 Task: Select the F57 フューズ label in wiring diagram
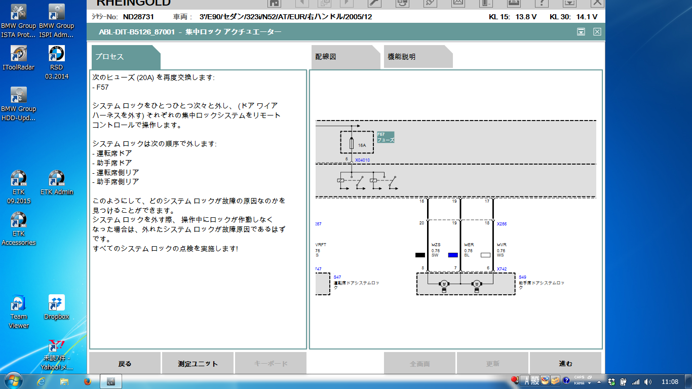(386, 137)
